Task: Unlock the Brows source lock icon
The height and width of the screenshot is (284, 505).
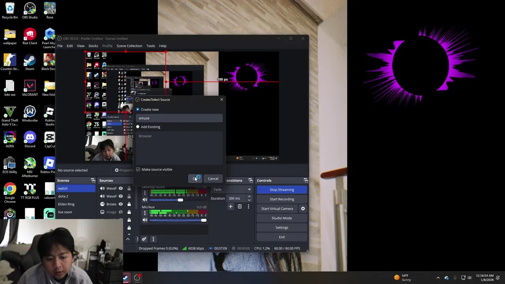Action: (x=129, y=204)
